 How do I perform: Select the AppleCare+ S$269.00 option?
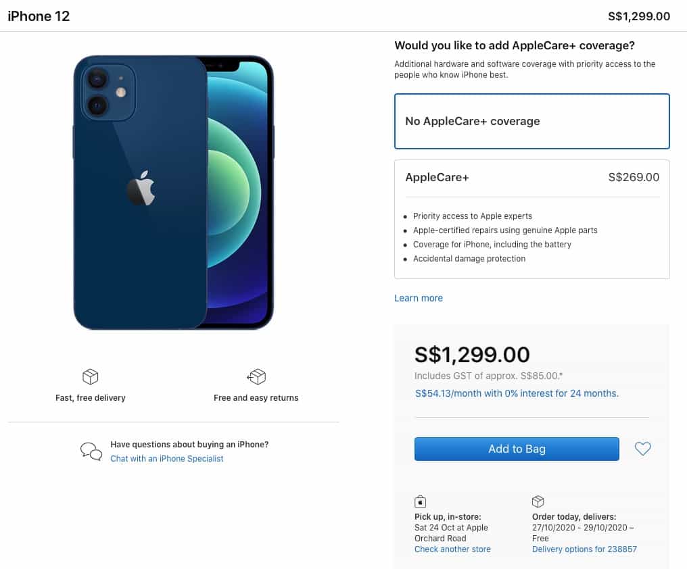(x=531, y=178)
